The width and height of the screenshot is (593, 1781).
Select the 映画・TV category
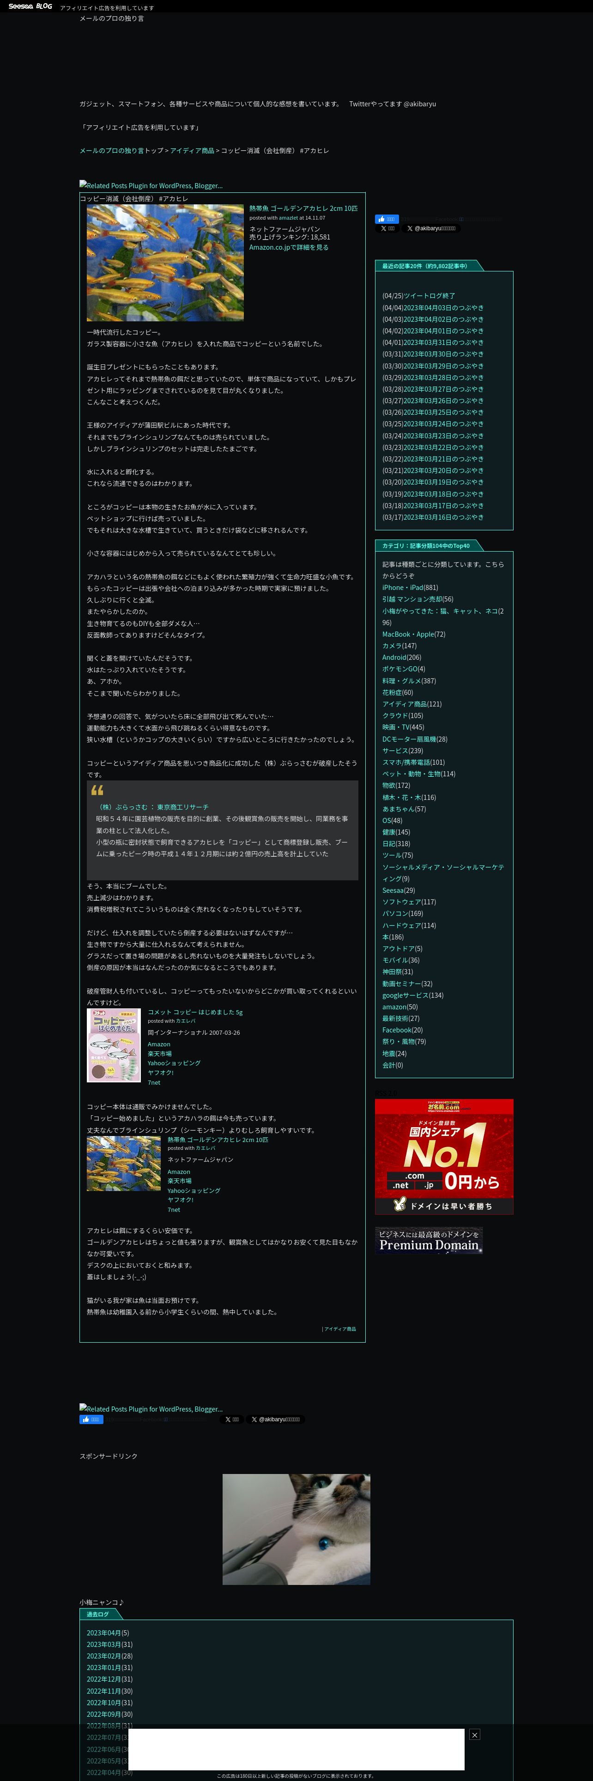point(396,727)
